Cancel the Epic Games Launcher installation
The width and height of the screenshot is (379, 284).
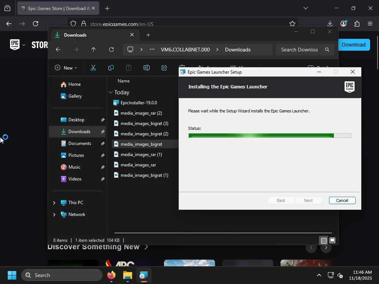pyautogui.click(x=342, y=200)
